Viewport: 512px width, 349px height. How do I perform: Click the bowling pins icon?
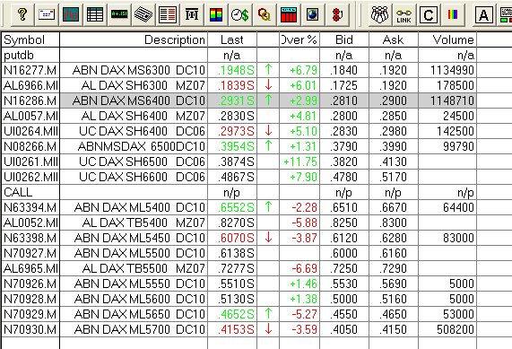tap(380, 14)
